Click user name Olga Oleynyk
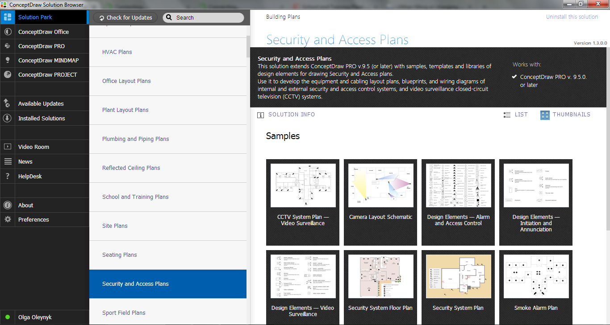Viewport: 610px width, 325px height. tap(35, 317)
